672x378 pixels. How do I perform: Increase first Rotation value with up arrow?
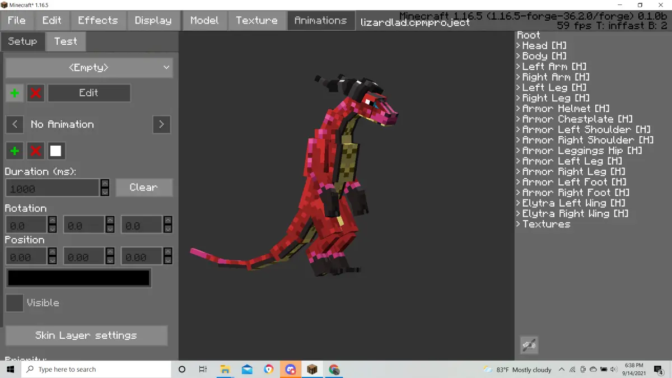pyautogui.click(x=52, y=221)
